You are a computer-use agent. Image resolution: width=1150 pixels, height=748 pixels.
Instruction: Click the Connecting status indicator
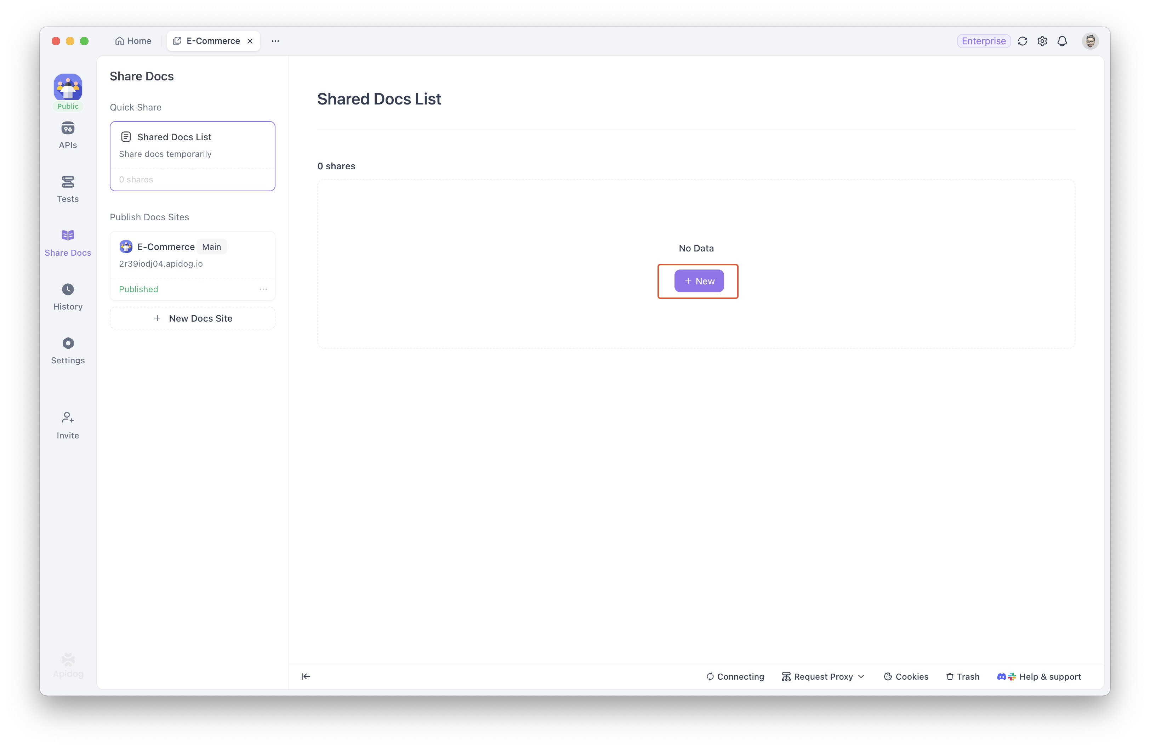click(x=735, y=676)
